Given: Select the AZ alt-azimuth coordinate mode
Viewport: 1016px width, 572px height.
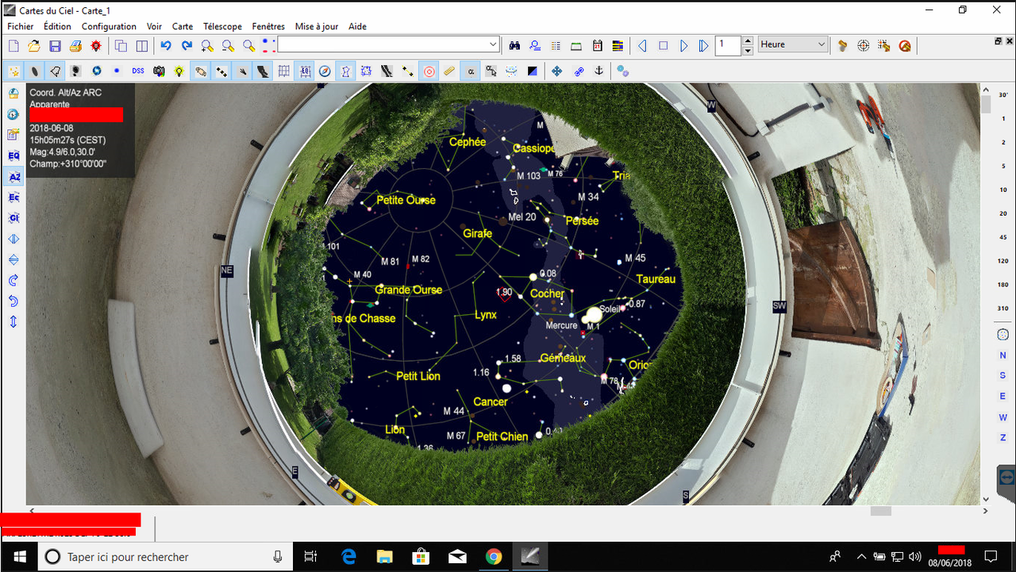Looking at the screenshot, I should pyautogui.click(x=13, y=177).
